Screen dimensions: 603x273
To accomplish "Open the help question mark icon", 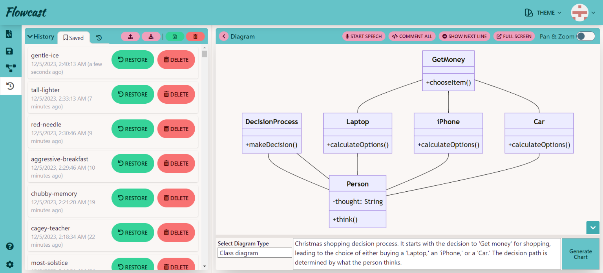I will pos(10,246).
